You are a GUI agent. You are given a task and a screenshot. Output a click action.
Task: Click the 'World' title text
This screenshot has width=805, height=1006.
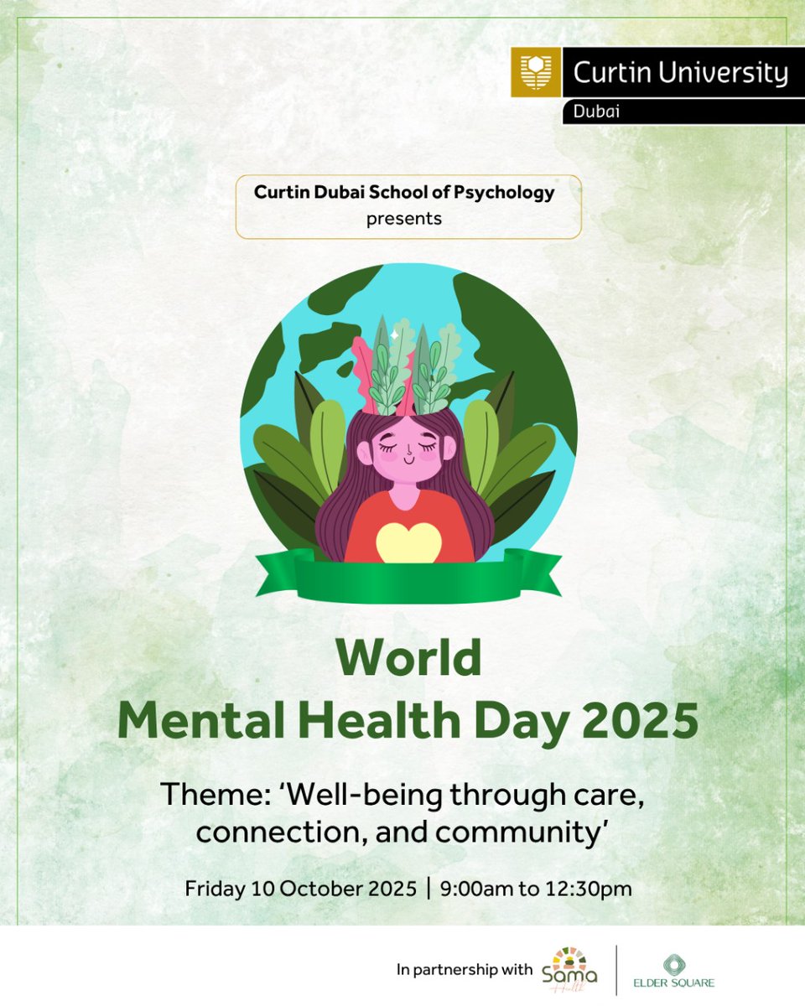click(409, 658)
